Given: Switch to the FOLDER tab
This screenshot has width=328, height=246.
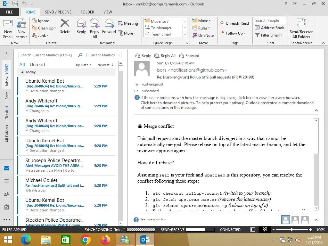Looking at the screenshot, I should coord(87,12).
